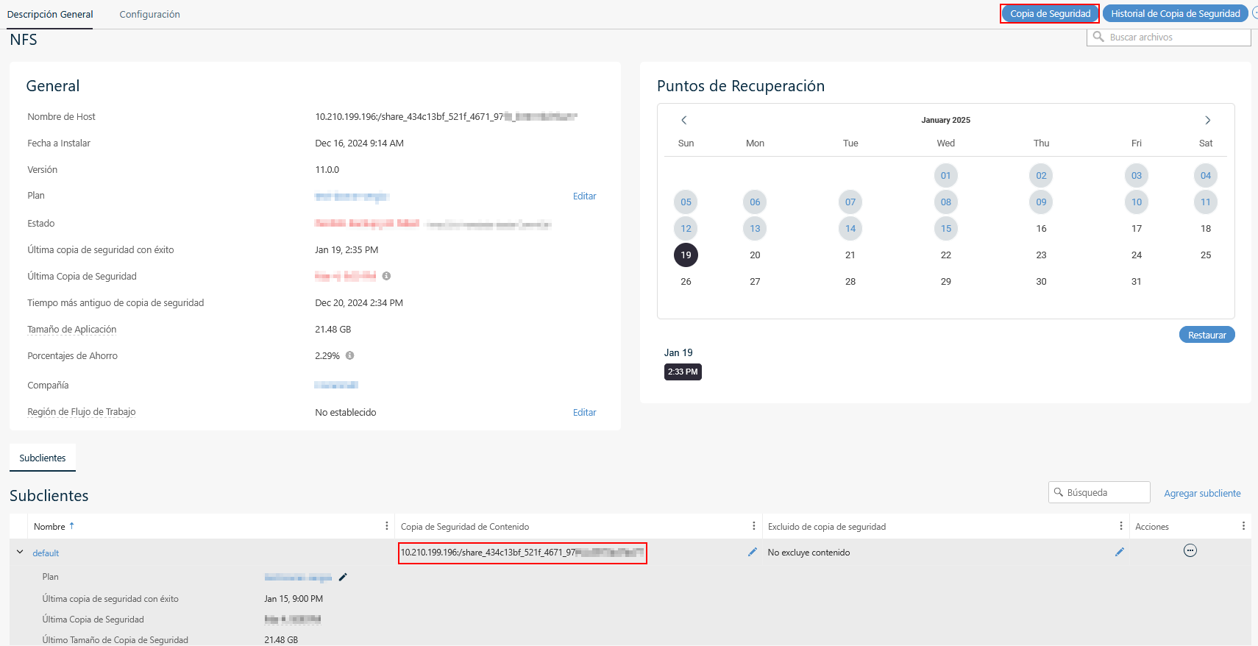Edit the Región de Flujo de Trabajo
The height and width of the screenshot is (646, 1258).
pyautogui.click(x=584, y=412)
